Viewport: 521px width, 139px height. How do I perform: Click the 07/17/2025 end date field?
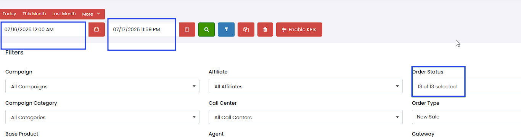point(142,29)
